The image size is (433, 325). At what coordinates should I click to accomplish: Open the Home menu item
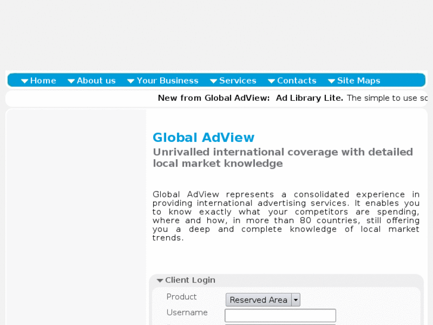(x=43, y=81)
